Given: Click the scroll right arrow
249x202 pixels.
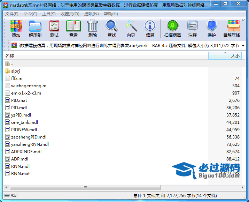Looking at the screenshot, I should pyautogui.click(x=242, y=187).
